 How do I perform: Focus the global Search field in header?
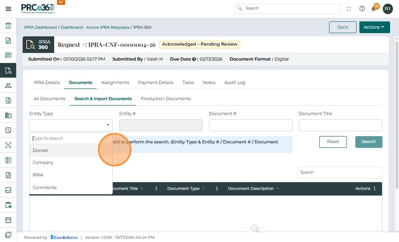(x=287, y=8)
